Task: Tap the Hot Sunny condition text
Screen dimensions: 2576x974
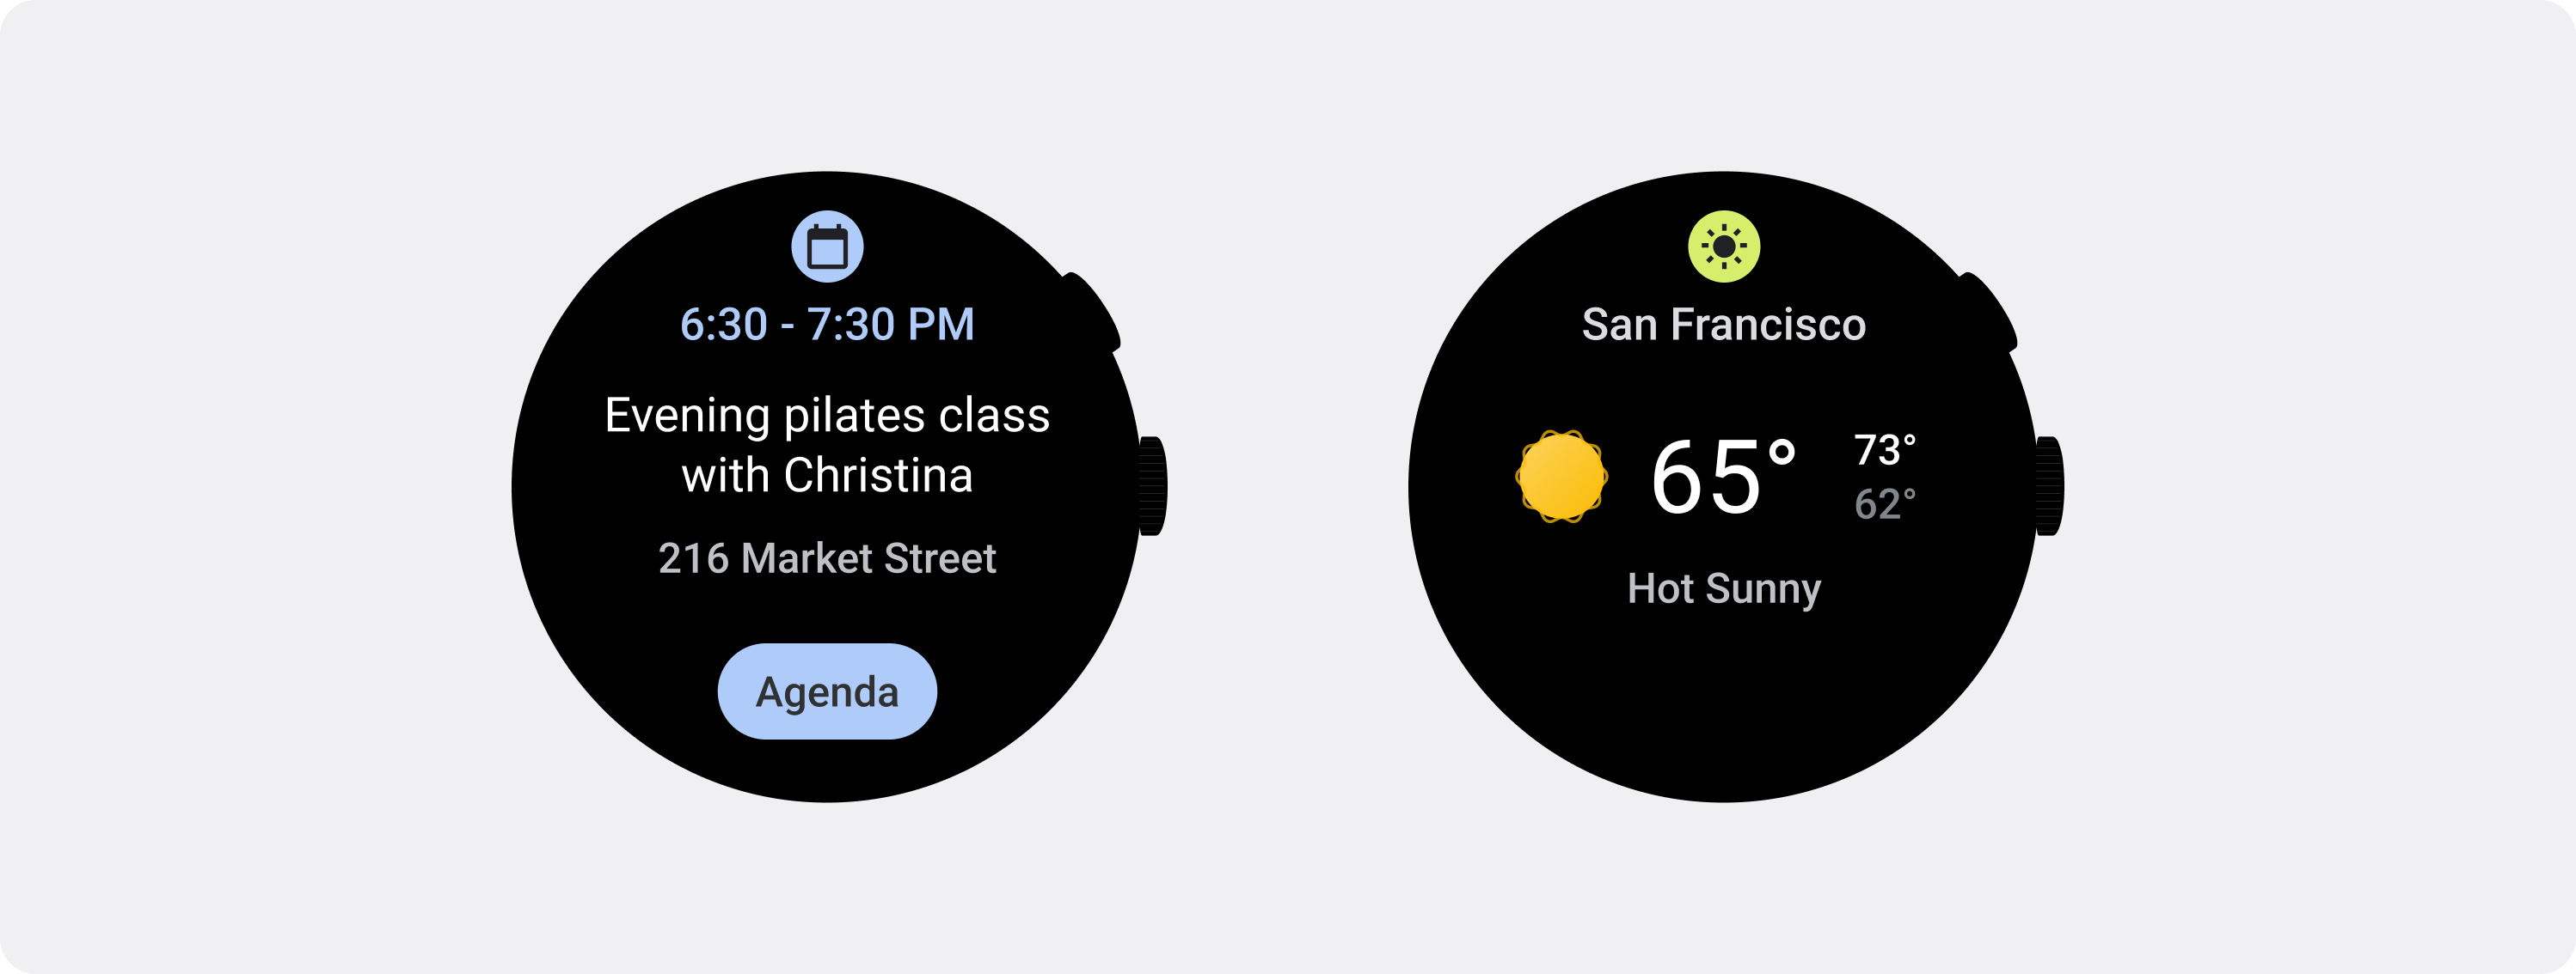Action: pos(1724,588)
